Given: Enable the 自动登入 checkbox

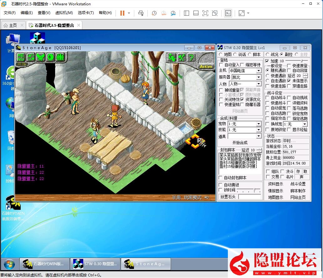Looking at the screenshot, I should (221, 65).
